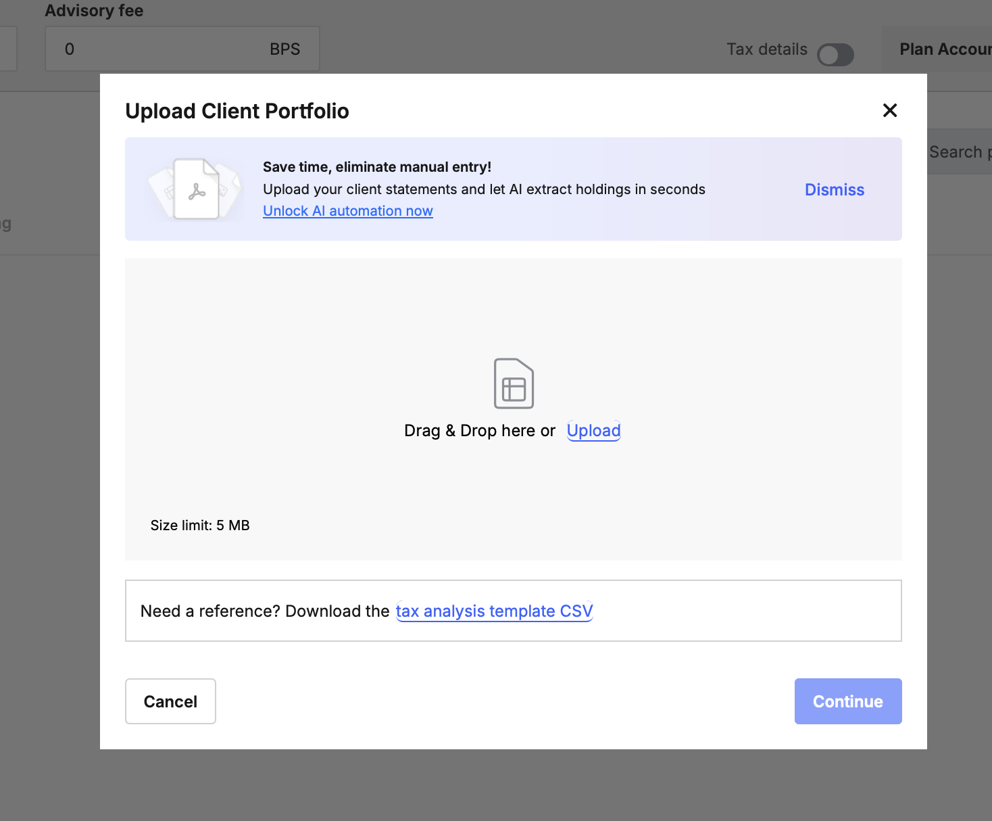Download the tax analysis template CSV

tap(494, 611)
